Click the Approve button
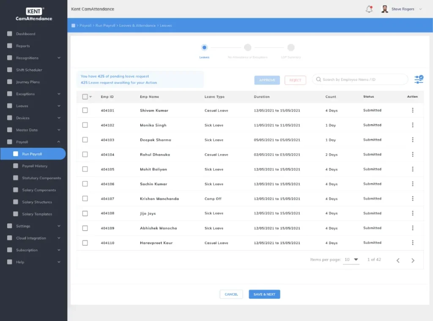 click(x=267, y=80)
